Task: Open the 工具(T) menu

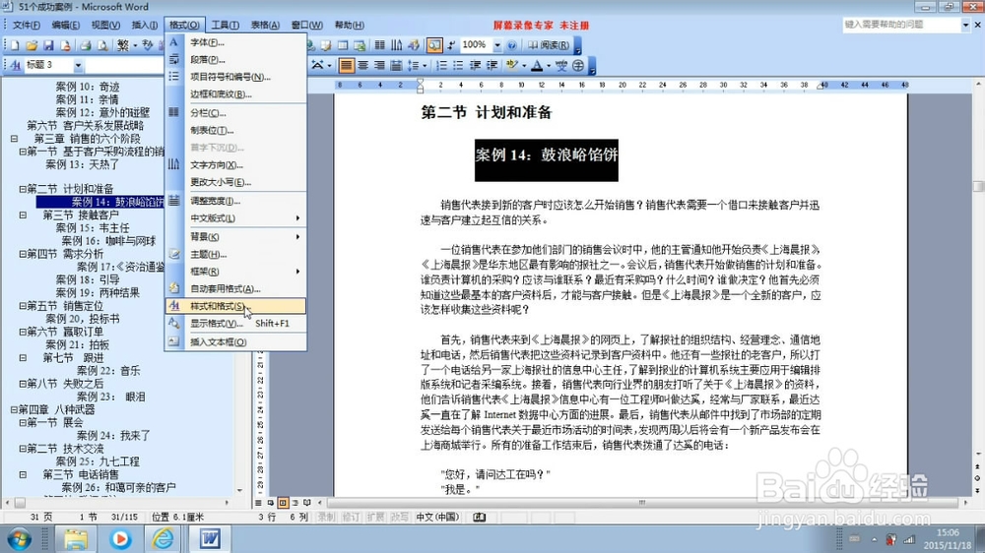Action: [x=225, y=26]
